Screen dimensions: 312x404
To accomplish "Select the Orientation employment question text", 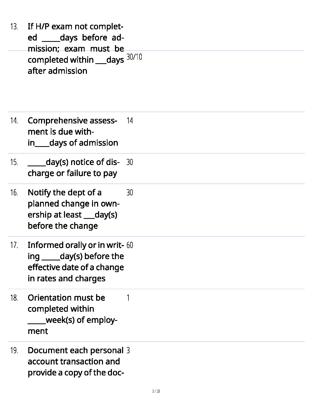I will click(x=72, y=314).
